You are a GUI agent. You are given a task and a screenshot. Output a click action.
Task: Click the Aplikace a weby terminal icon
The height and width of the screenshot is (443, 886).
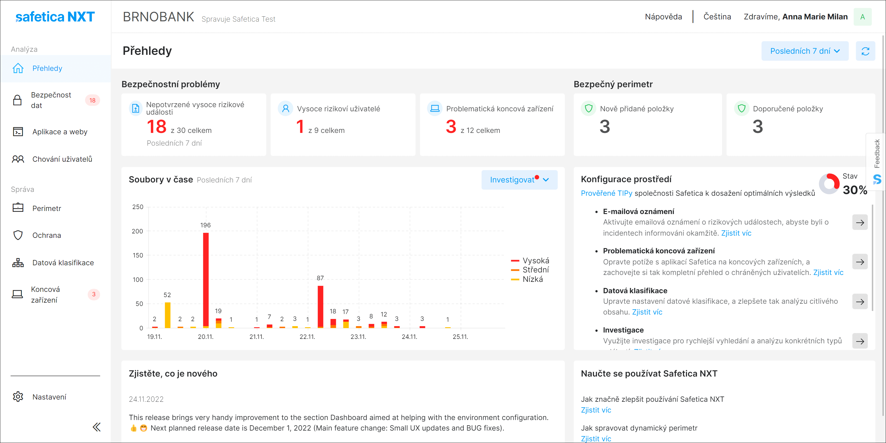18,132
